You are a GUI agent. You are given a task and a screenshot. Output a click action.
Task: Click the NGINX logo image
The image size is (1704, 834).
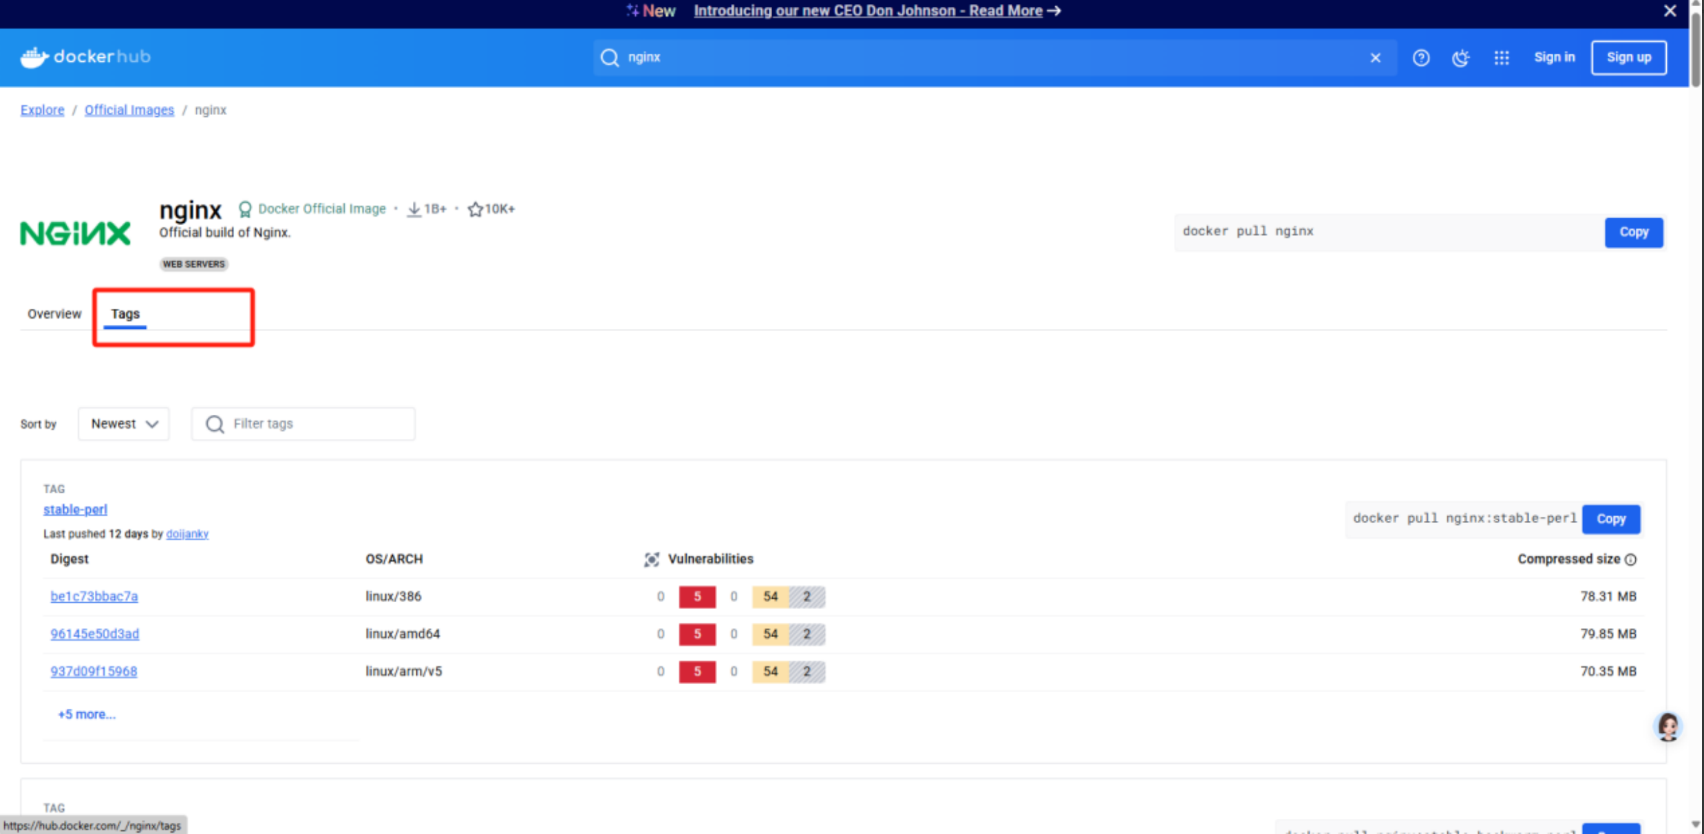(75, 233)
